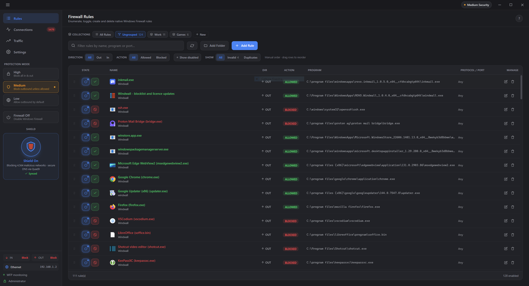The image size is (529, 286).
Task: Open the Settings sidebar page
Action: coord(31,52)
